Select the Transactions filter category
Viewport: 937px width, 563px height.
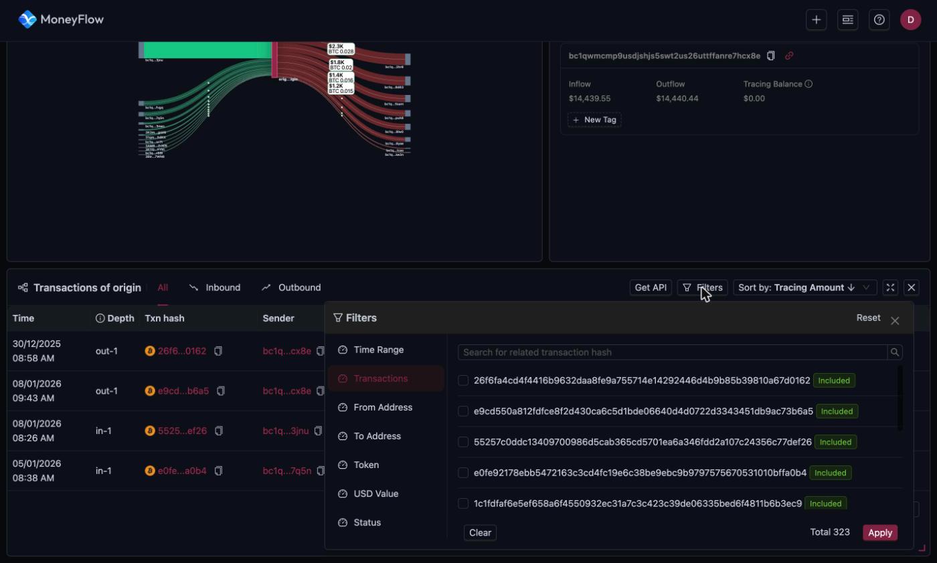click(x=386, y=378)
